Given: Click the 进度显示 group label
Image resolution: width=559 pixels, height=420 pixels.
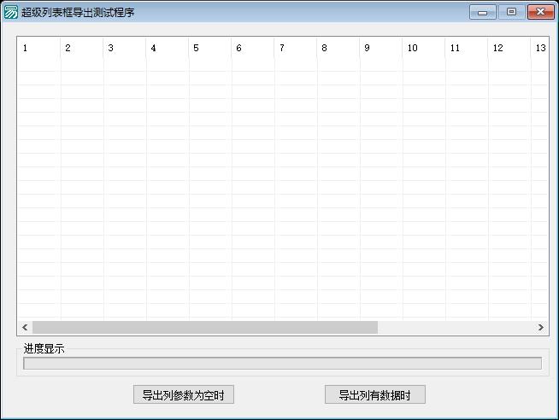Looking at the screenshot, I should click(x=44, y=348).
